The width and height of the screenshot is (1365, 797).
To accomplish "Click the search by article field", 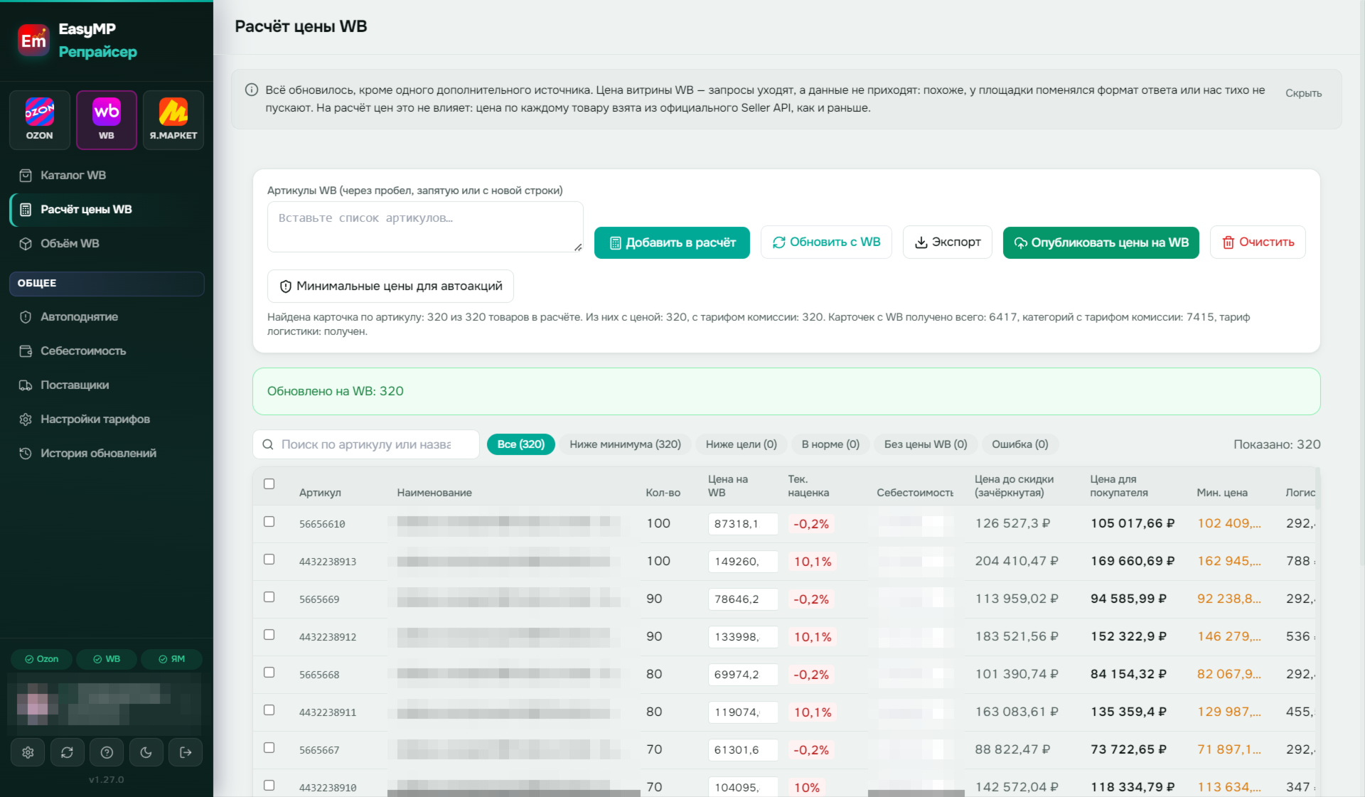I will pos(366,444).
